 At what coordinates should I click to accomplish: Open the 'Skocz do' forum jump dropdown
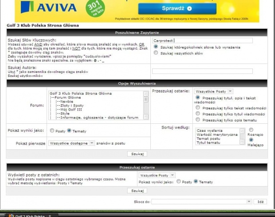(x=202, y=202)
